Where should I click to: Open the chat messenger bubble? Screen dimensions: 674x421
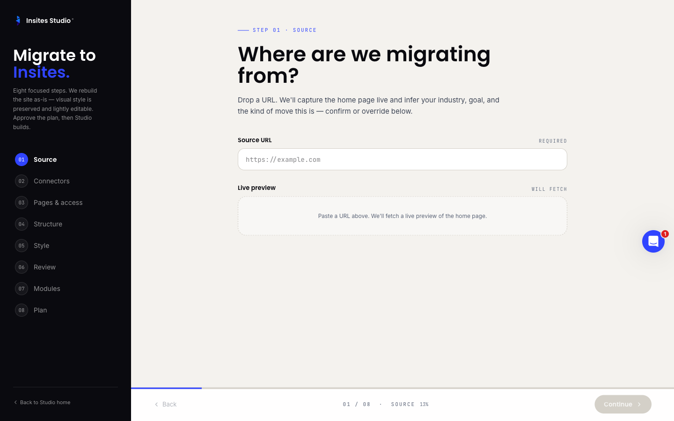coord(653,241)
